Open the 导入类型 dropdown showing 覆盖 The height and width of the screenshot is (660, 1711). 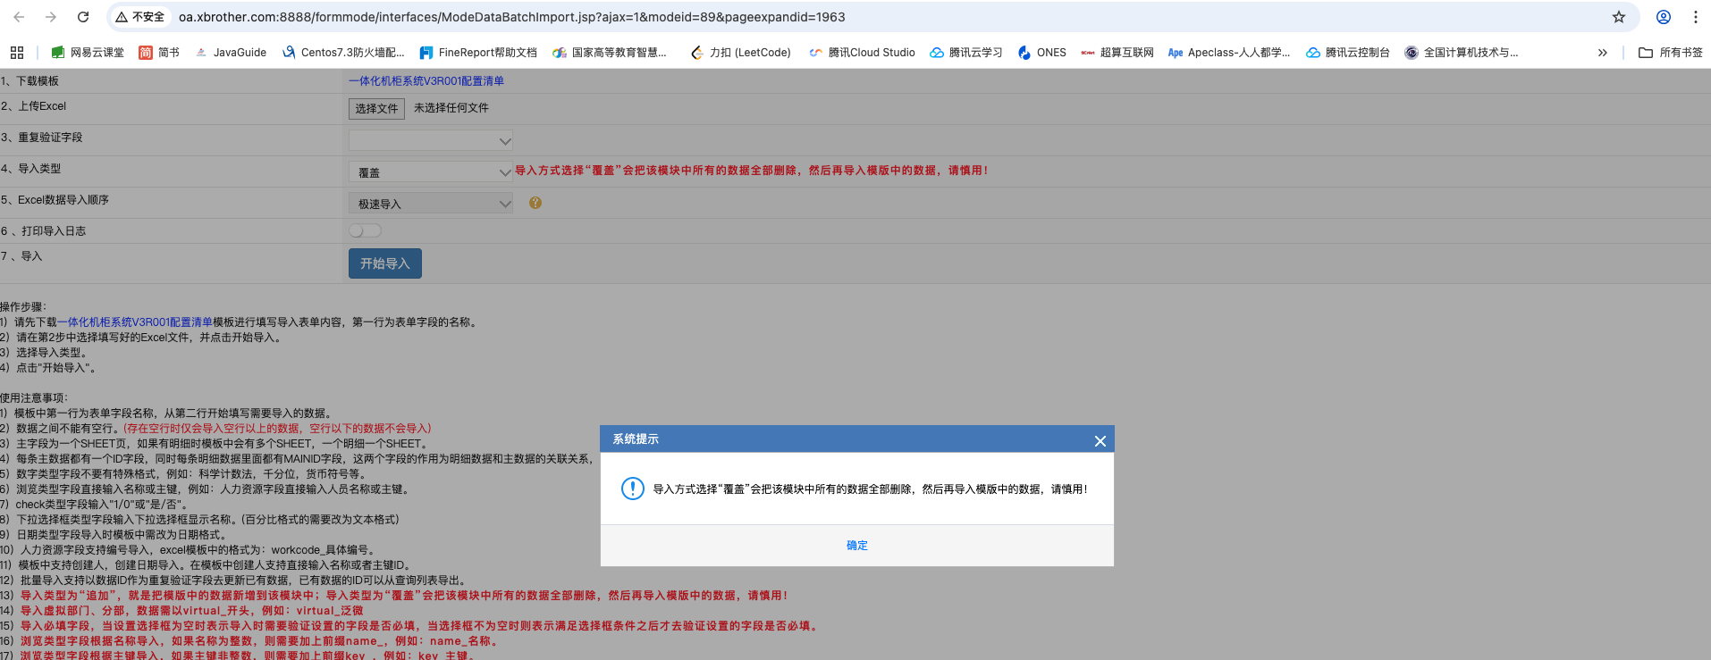coord(430,172)
